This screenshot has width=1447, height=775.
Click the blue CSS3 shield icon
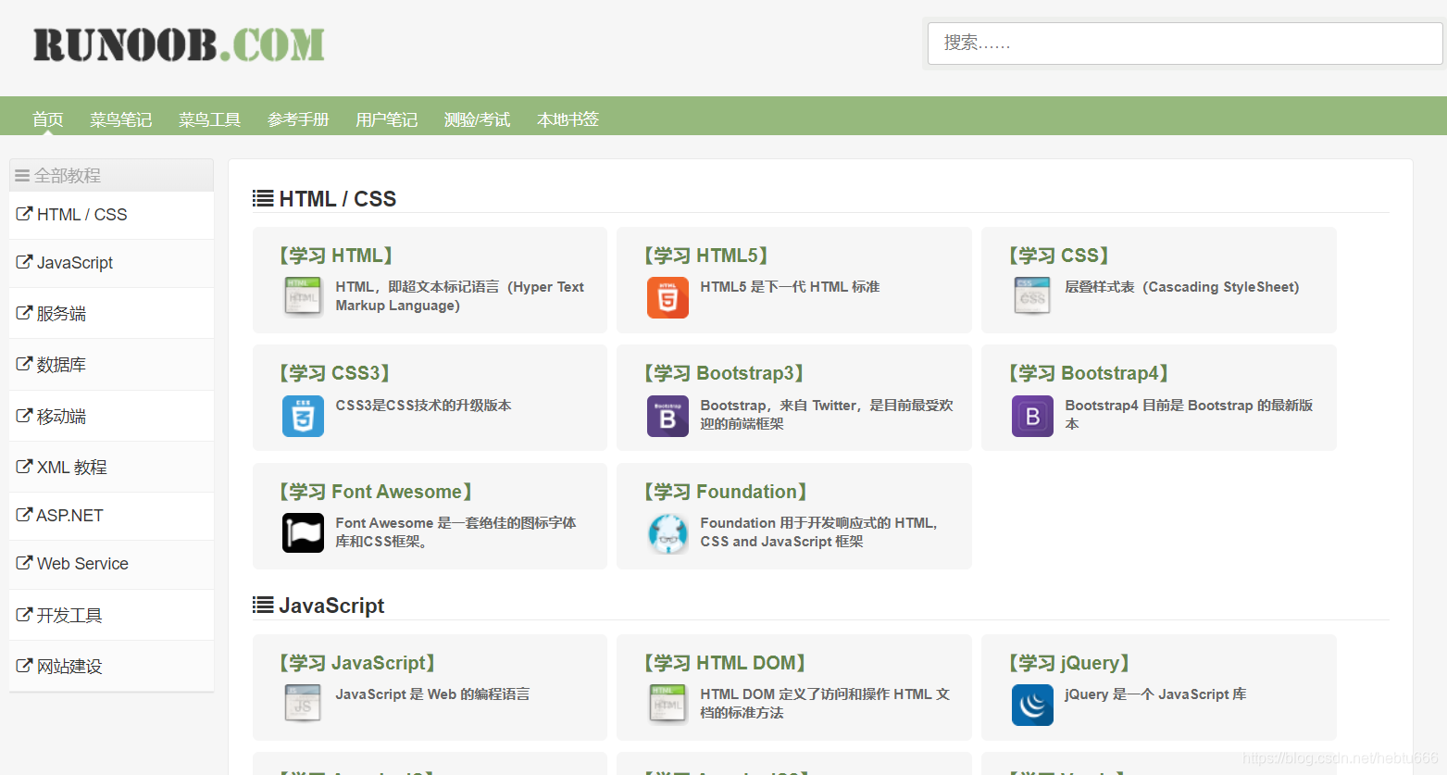pos(303,416)
